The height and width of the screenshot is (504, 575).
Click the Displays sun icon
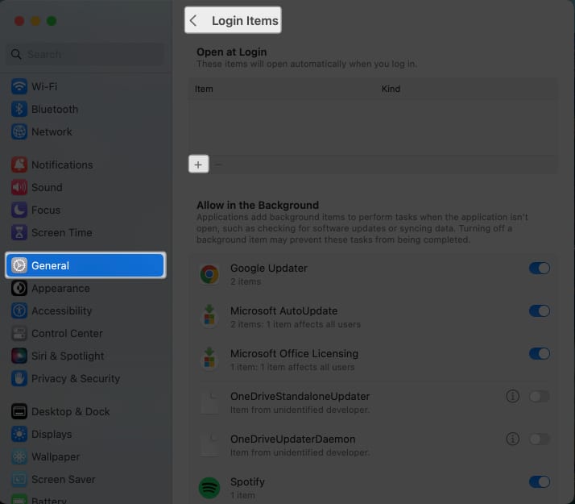click(x=19, y=434)
